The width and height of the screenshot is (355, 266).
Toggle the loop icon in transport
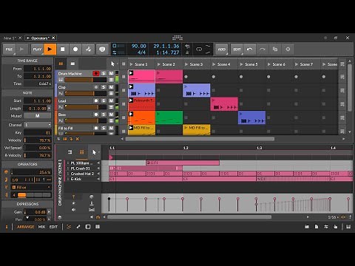point(199,49)
